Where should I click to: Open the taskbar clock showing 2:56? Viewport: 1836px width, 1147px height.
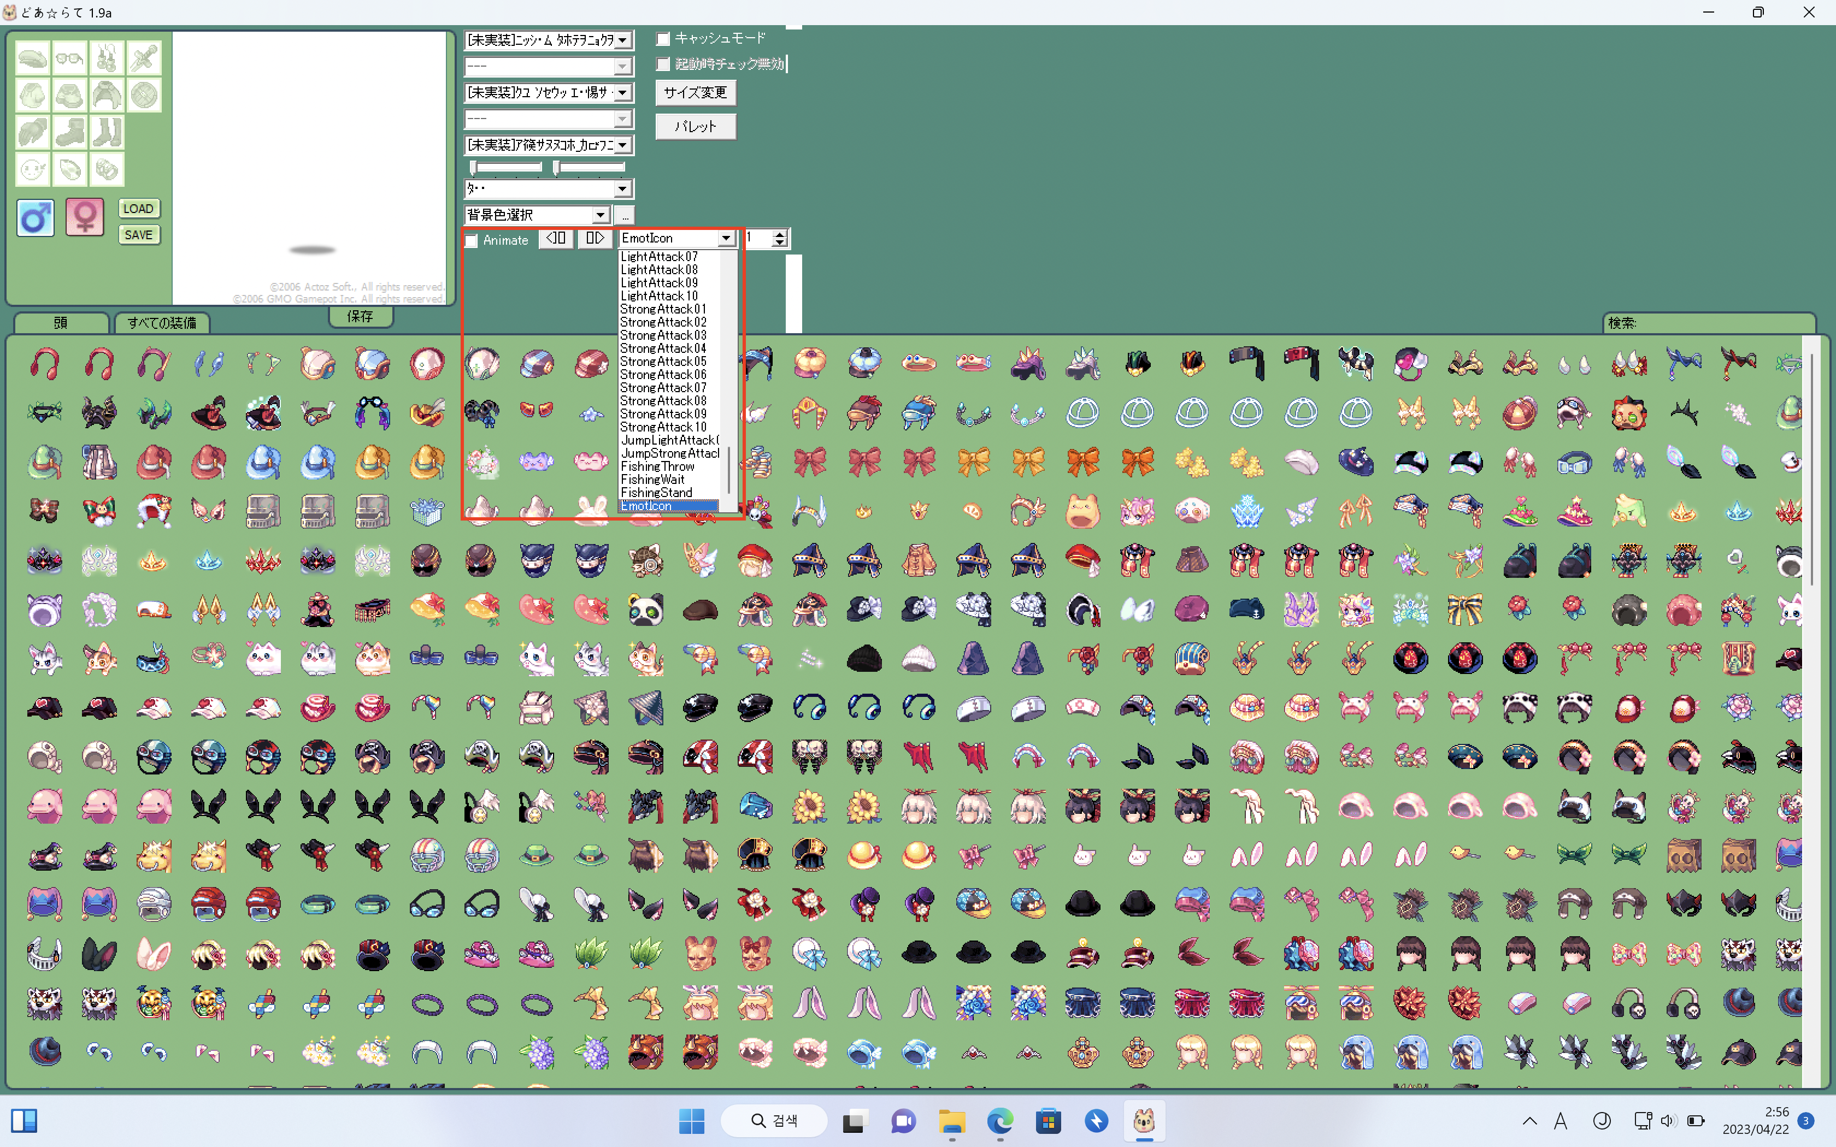1756,1121
